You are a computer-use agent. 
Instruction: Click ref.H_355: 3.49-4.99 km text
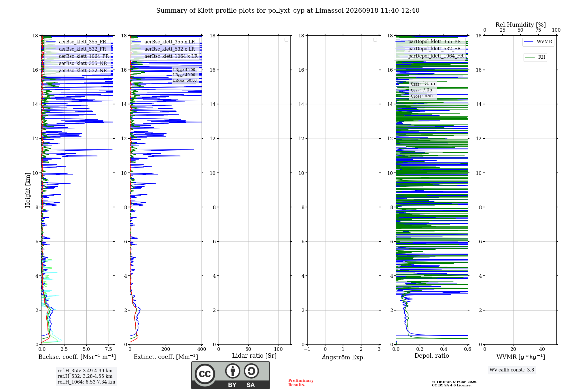(85, 371)
